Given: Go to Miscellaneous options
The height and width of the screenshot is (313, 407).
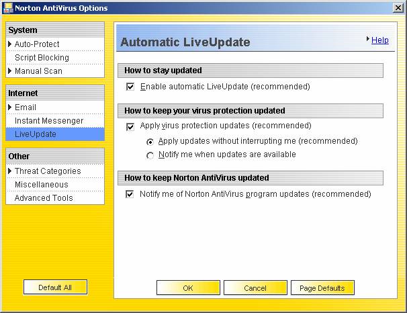Looking at the screenshot, I should coord(42,185).
